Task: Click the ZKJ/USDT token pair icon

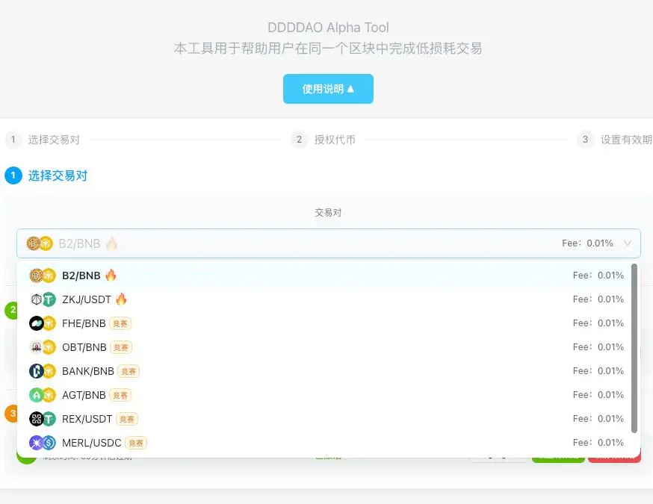Action: click(43, 299)
